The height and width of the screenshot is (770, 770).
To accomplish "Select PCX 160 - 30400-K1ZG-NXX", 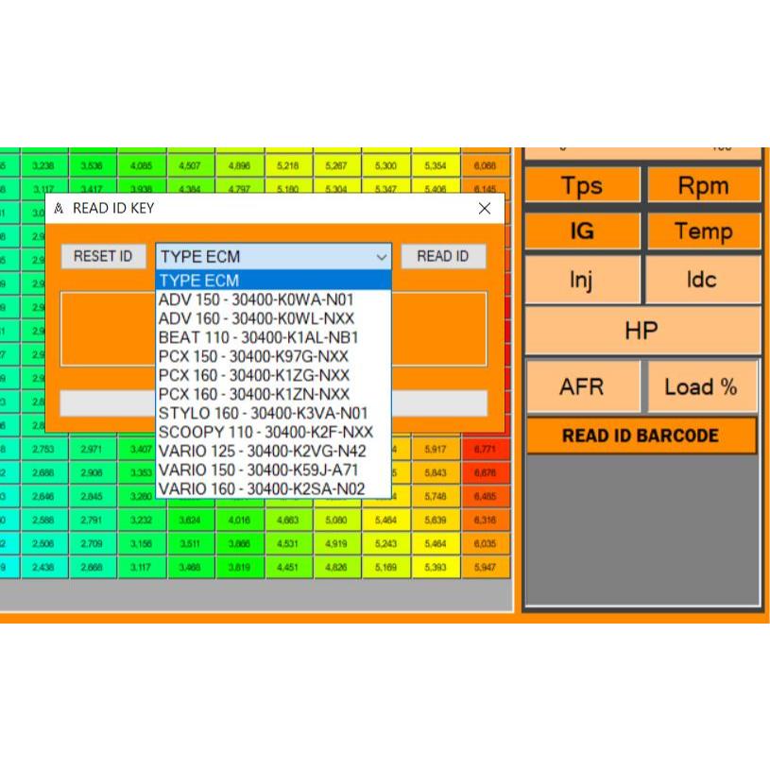I will click(x=274, y=376).
